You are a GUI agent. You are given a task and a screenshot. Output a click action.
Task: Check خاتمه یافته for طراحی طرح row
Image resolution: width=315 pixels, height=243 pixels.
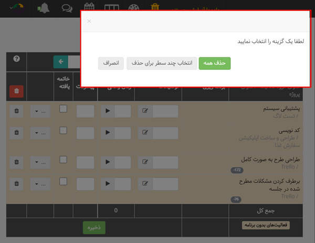64,160
